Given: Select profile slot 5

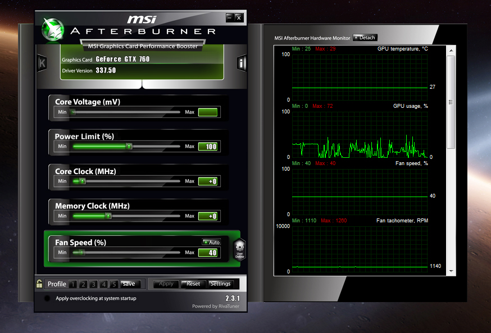Looking at the screenshot, I should click(114, 284).
